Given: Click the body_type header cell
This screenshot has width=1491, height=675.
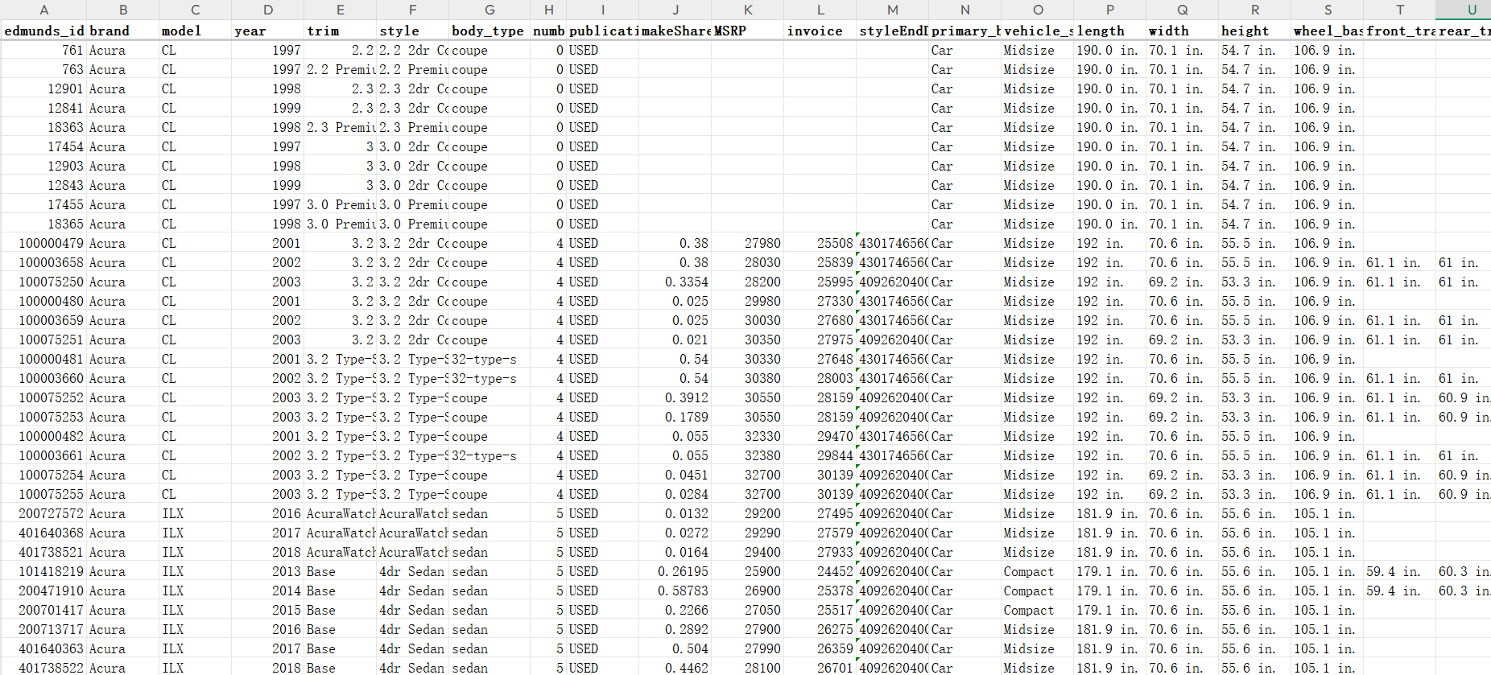Looking at the screenshot, I should [489, 31].
